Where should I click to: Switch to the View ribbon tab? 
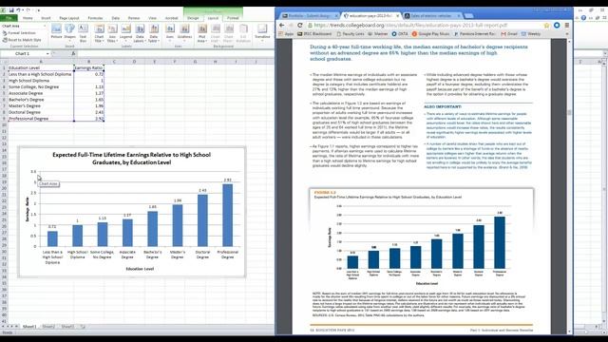pos(152,18)
